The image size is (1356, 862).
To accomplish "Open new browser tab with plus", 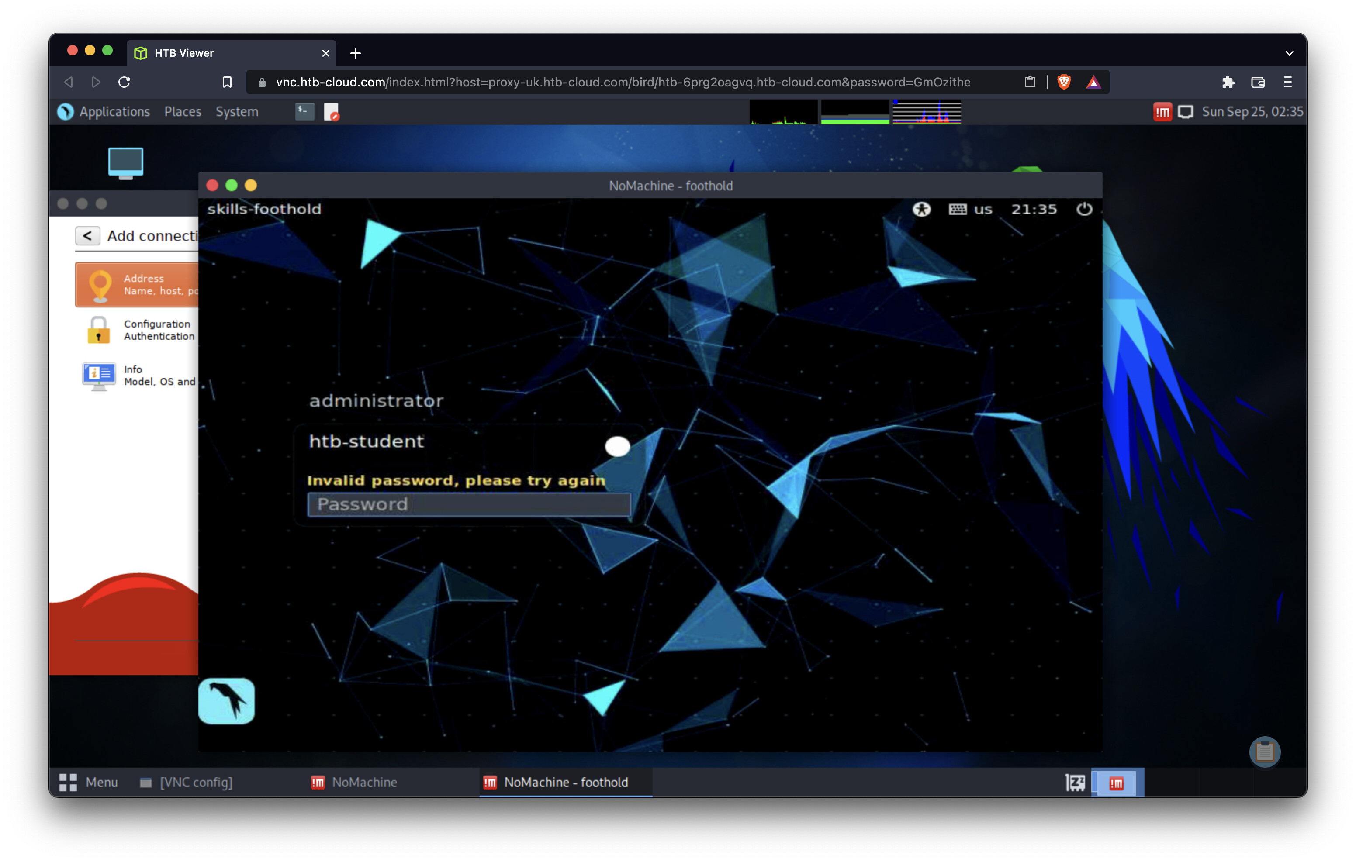I will pos(355,53).
